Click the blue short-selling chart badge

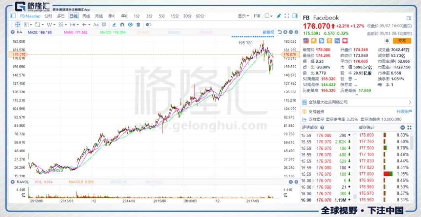tap(337, 41)
